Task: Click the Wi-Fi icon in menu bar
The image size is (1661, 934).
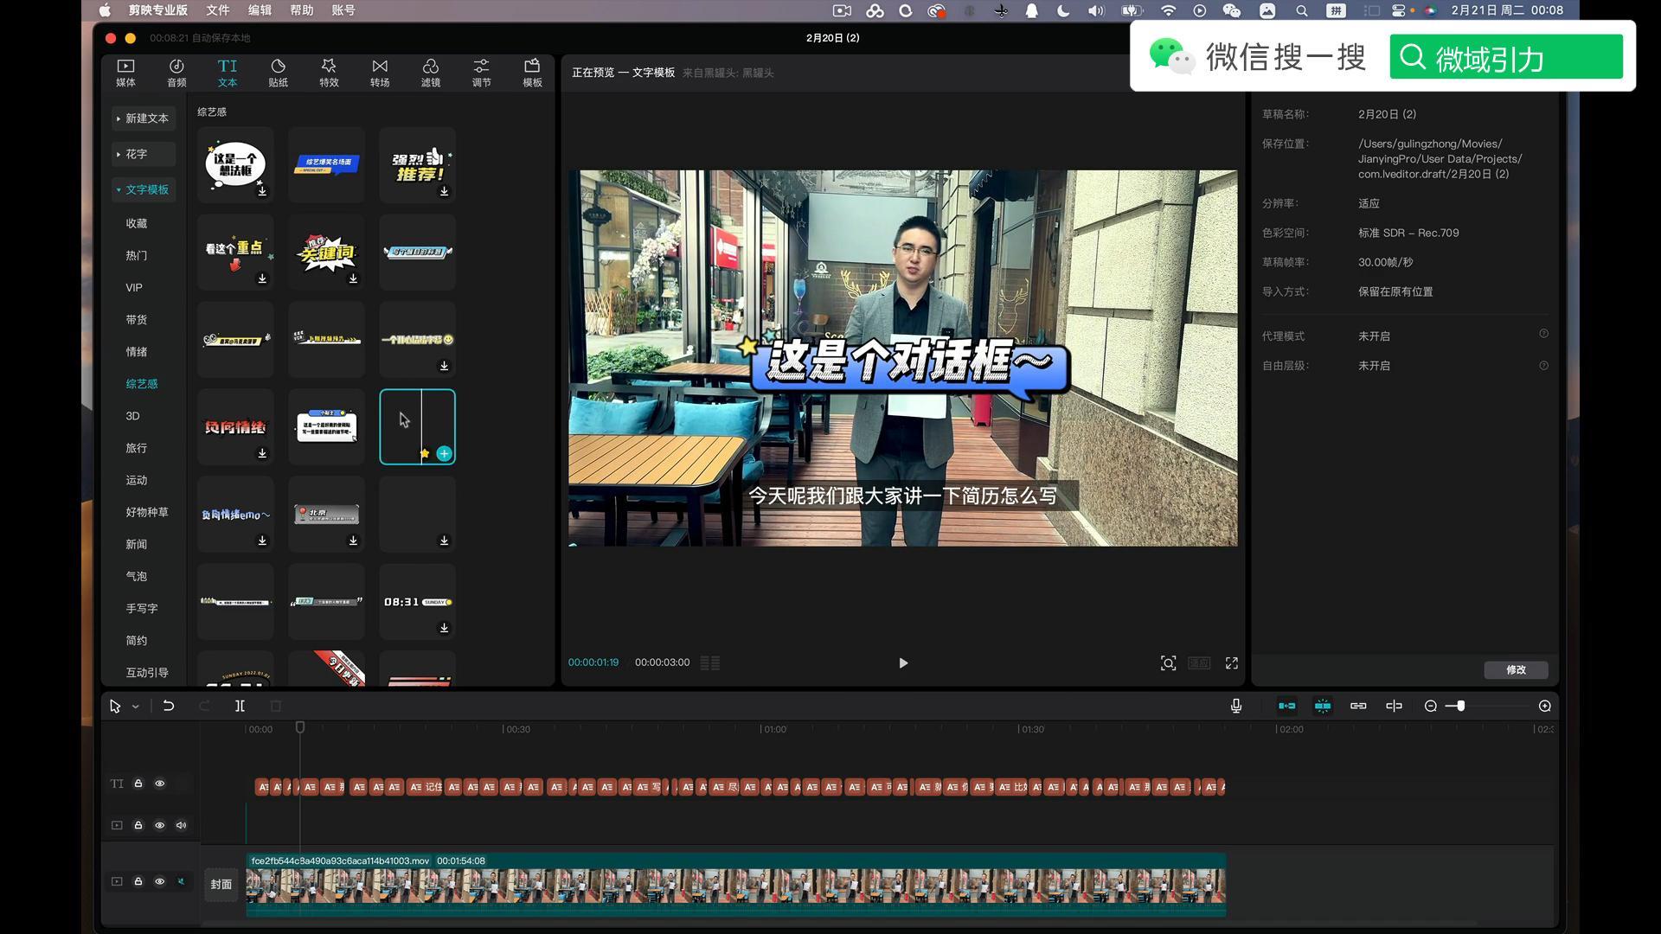Action: pyautogui.click(x=1169, y=10)
